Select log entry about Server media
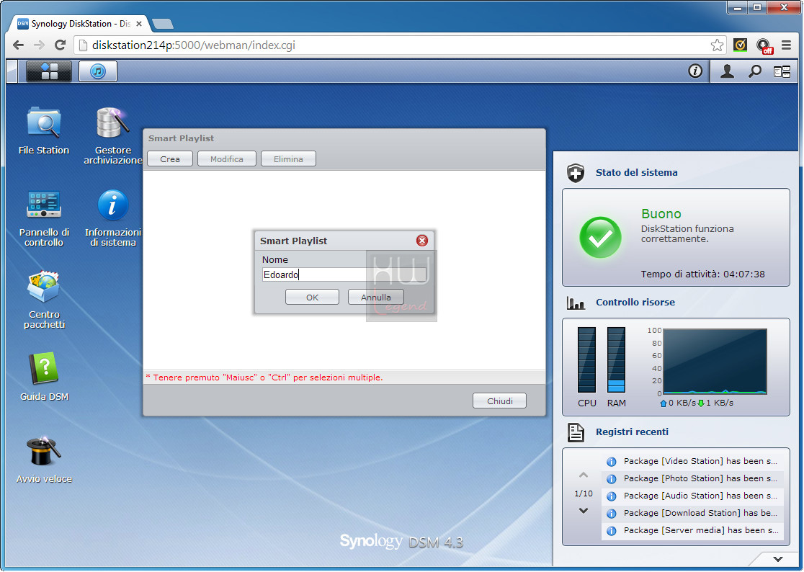Viewport: 804px width, 572px height. click(692, 530)
